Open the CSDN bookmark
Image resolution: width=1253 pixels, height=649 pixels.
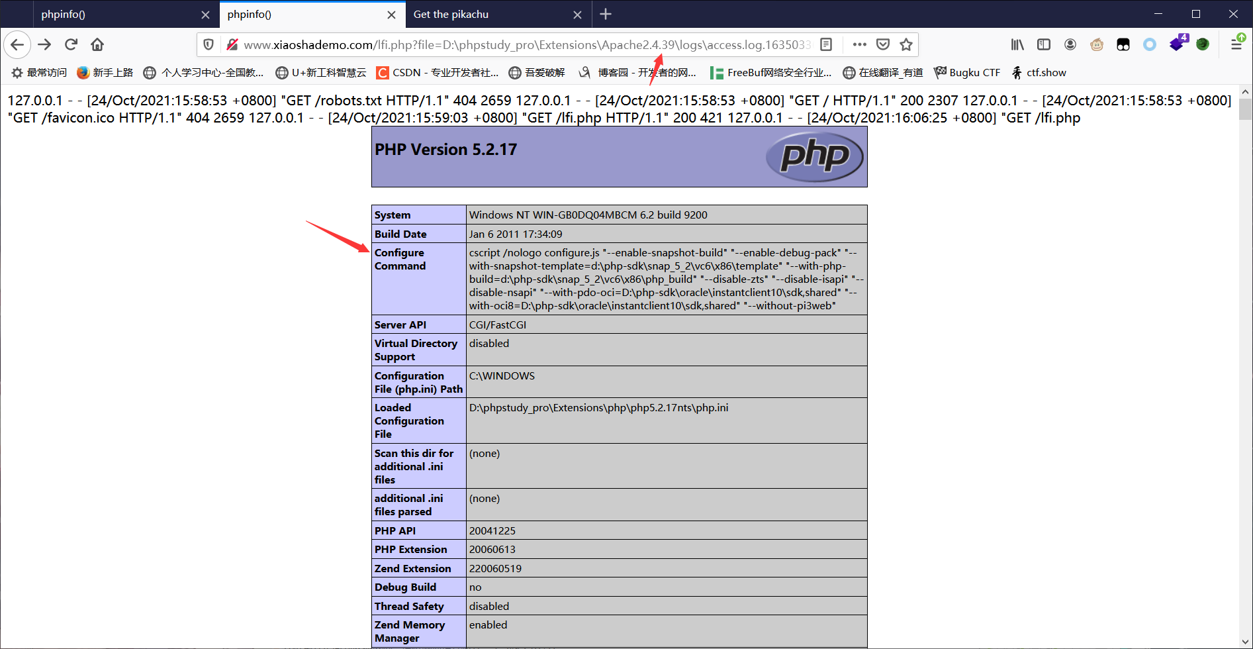(x=438, y=72)
